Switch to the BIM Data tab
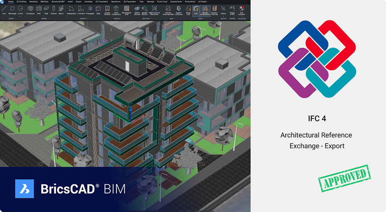Viewport: 386px width, 212px height. pos(44,2)
